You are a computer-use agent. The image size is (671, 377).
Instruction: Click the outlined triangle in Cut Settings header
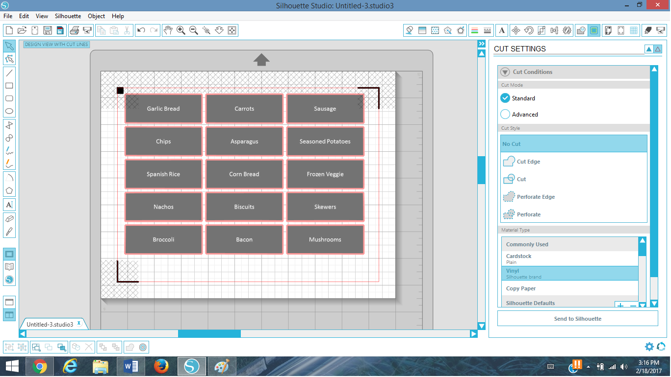pos(658,49)
